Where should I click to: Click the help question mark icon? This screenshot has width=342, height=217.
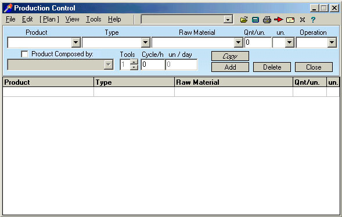coord(313,20)
